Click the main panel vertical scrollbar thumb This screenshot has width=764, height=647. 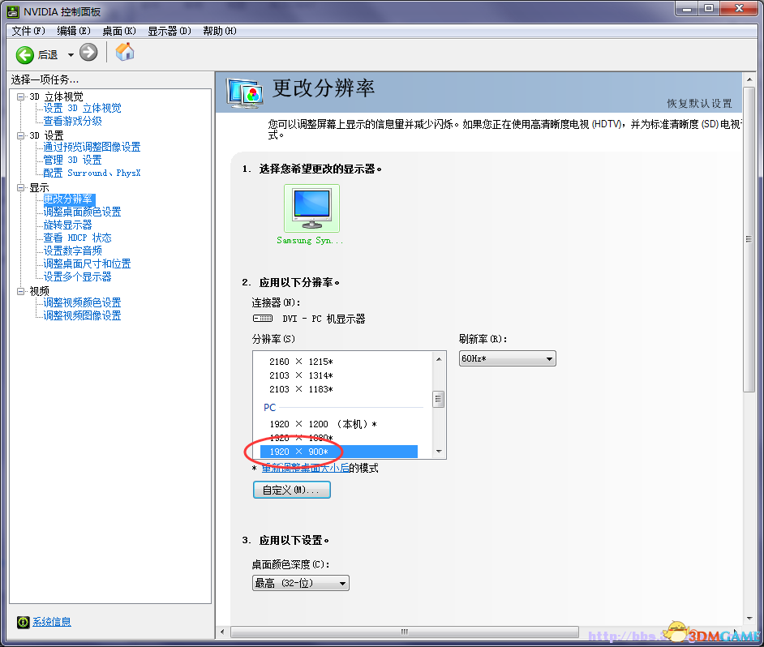(749, 239)
